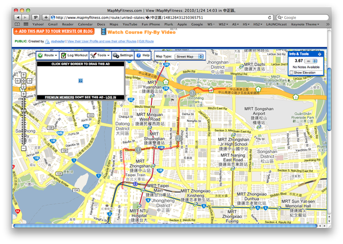Expand the Keynote Theme bookmarks folder
This screenshot has width=343, height=244.
coord(305,24)
